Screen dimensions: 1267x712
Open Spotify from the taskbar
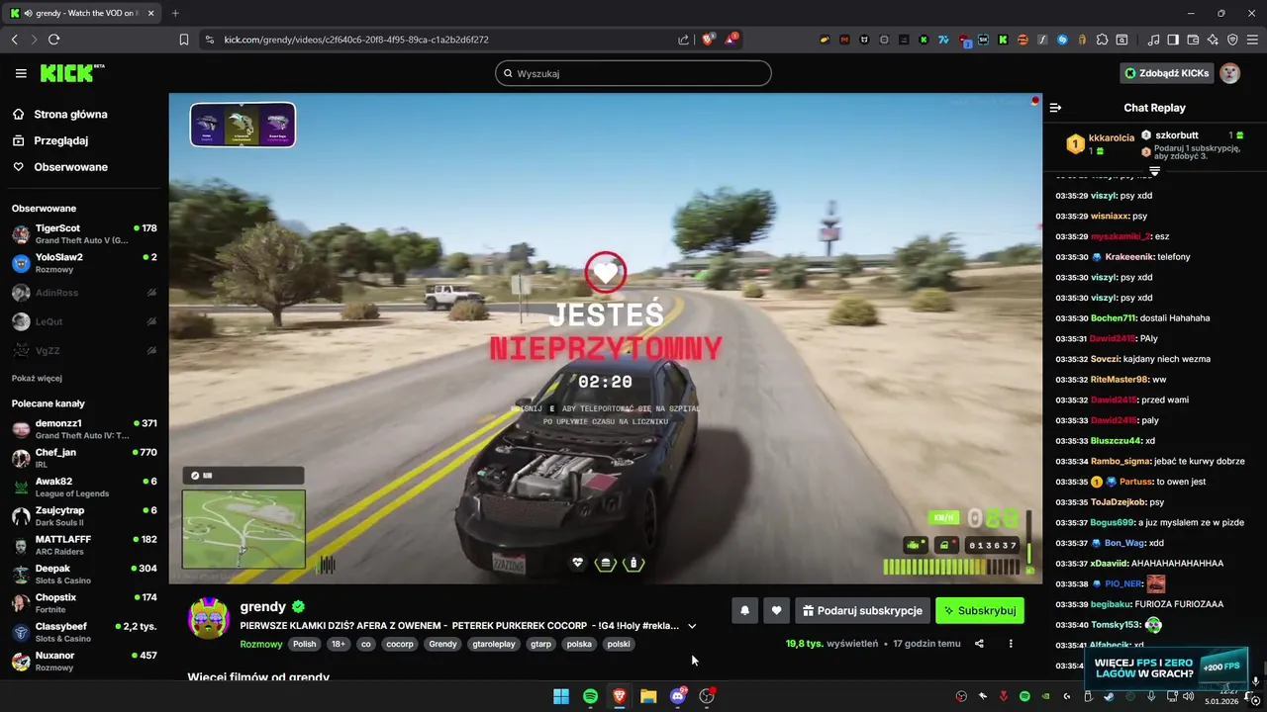coord(590,696)
